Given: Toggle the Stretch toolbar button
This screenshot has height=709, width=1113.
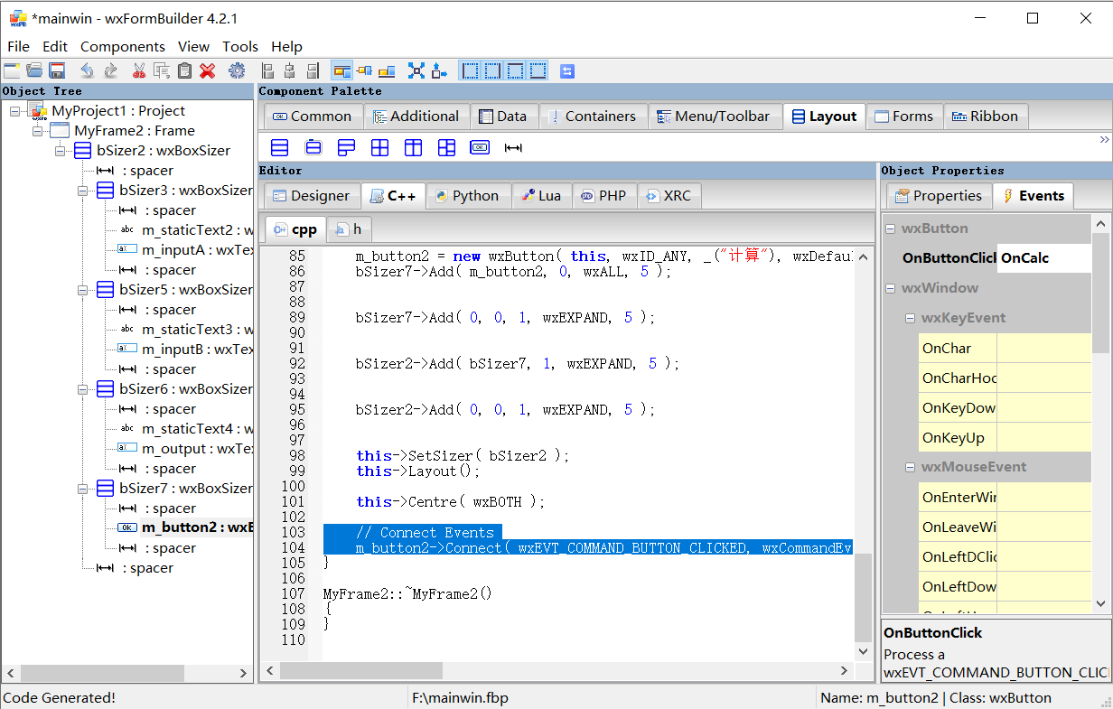Looking at the screenshot, I should pyautogui.click(x=440, y=70).
